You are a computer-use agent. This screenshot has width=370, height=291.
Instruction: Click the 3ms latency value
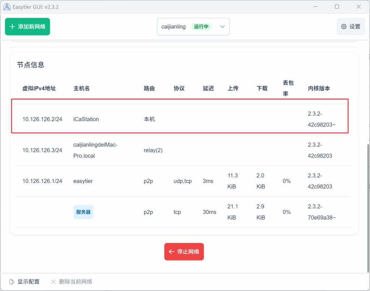(208, 181)
